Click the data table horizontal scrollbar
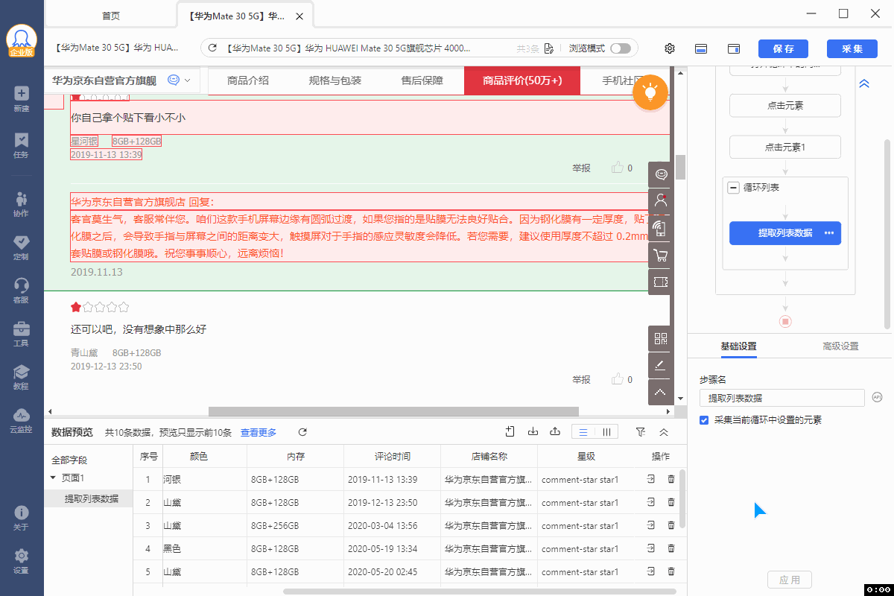The width and height of the screenshot is (894, 596). (x=479, y=592)
